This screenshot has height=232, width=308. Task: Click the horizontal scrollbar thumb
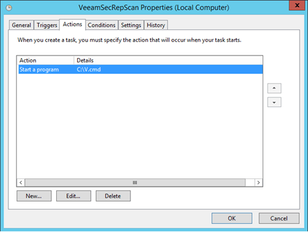tap(135, 182)
